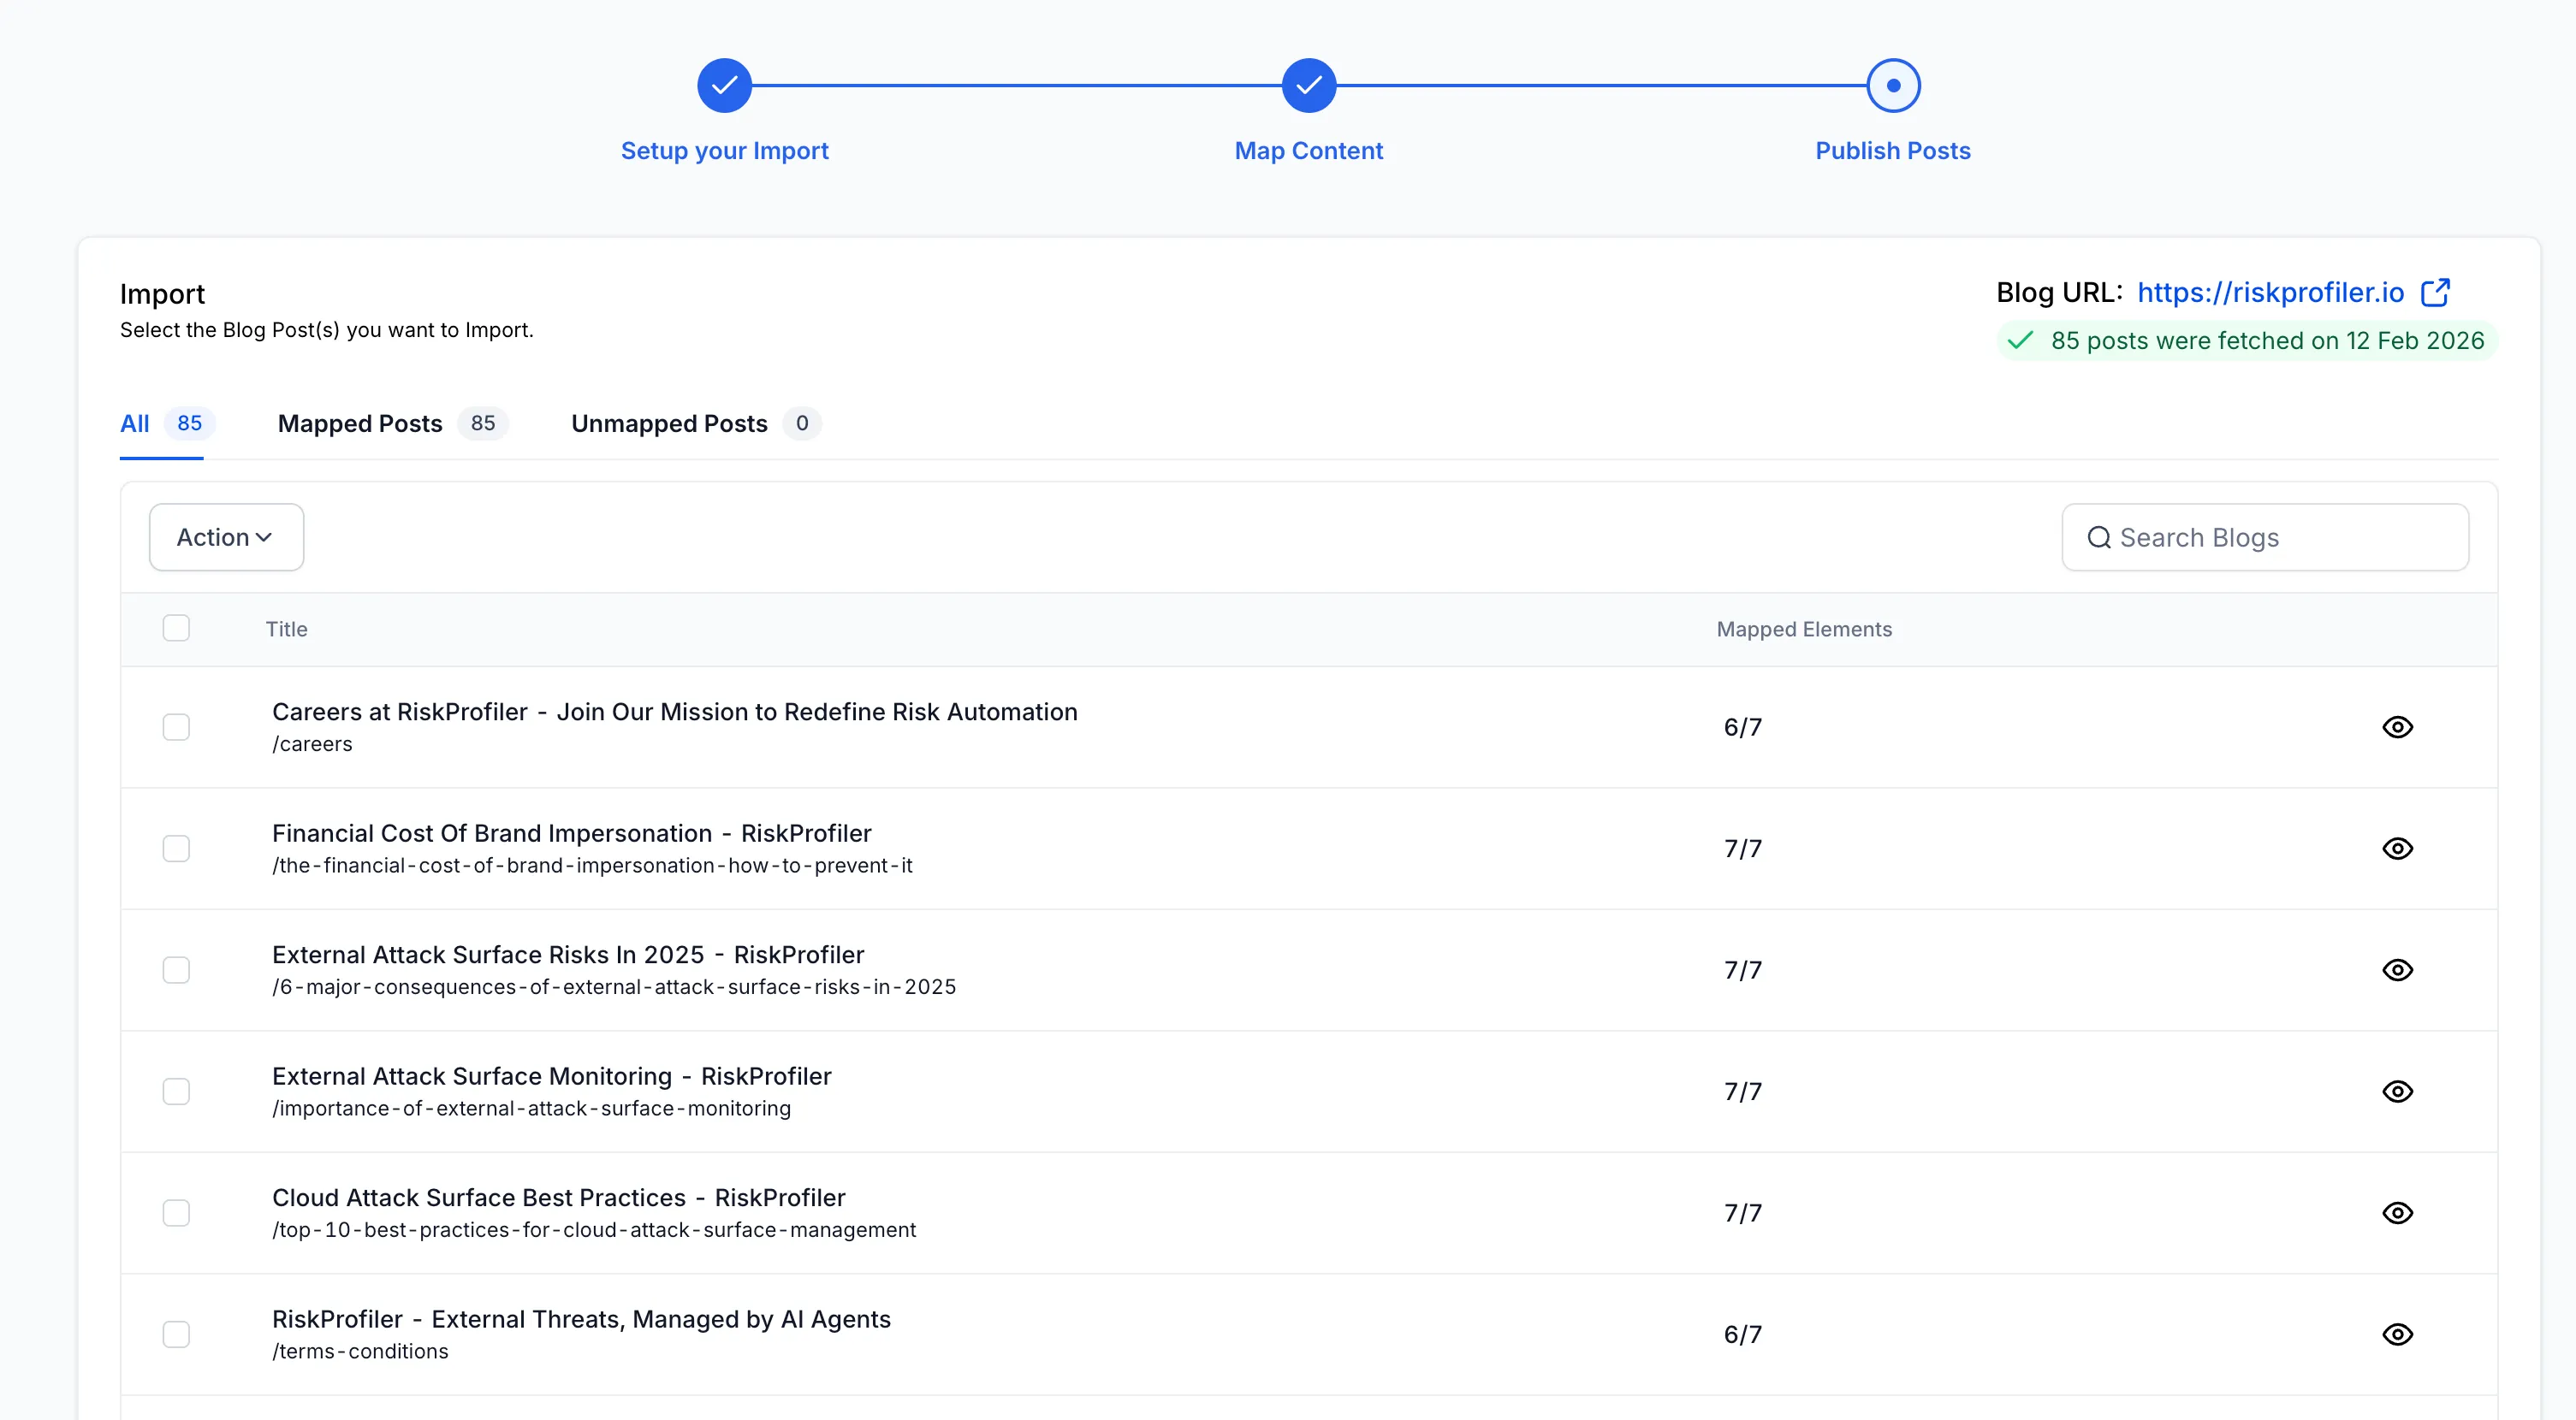Open preview for Cloud Attack Surface Best Practices

click(x=2398, y=1212)
